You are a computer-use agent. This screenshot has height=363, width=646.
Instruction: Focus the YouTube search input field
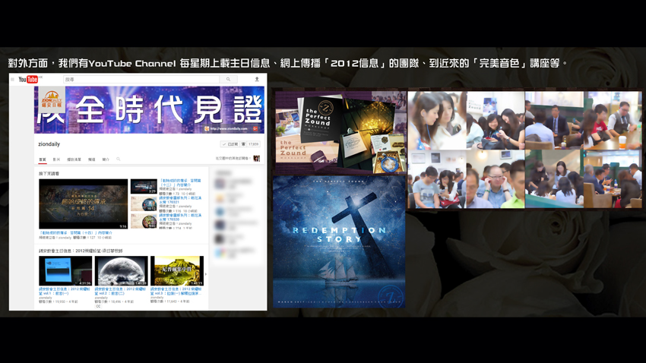[141, 80]
